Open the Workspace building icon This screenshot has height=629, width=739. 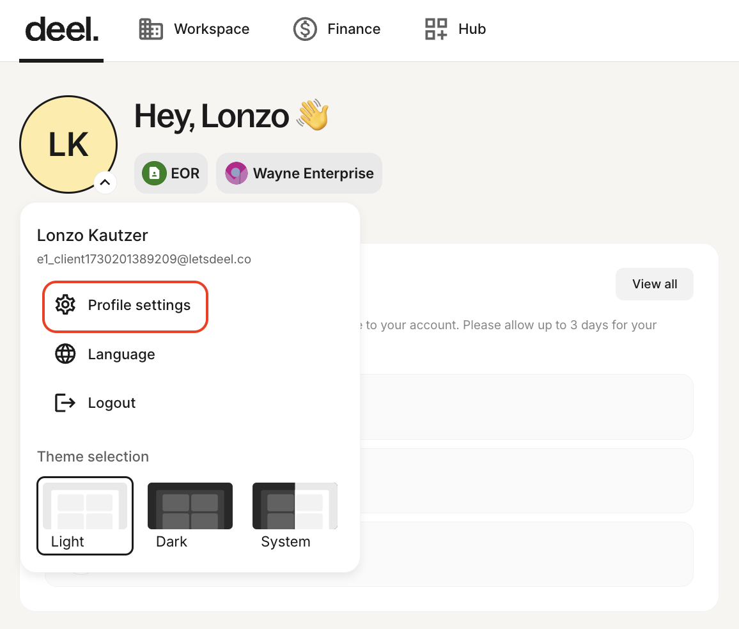tap(150, 29)
